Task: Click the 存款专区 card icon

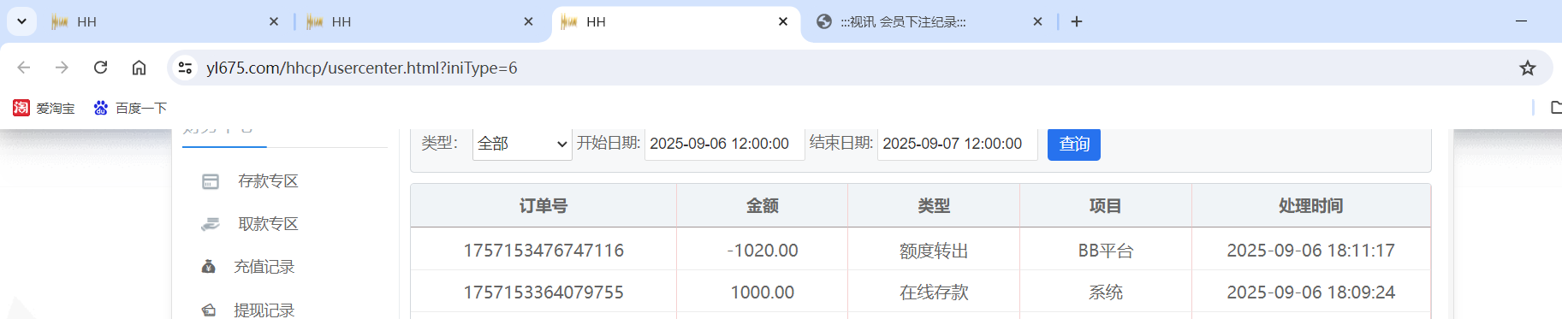Action: coord(210,181)
